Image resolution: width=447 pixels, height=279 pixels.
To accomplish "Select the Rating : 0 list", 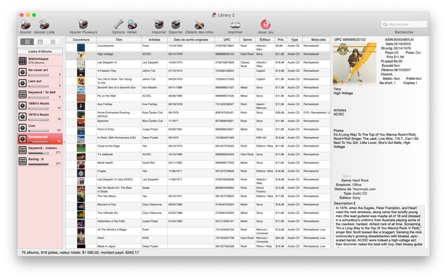I will [40, 161].
